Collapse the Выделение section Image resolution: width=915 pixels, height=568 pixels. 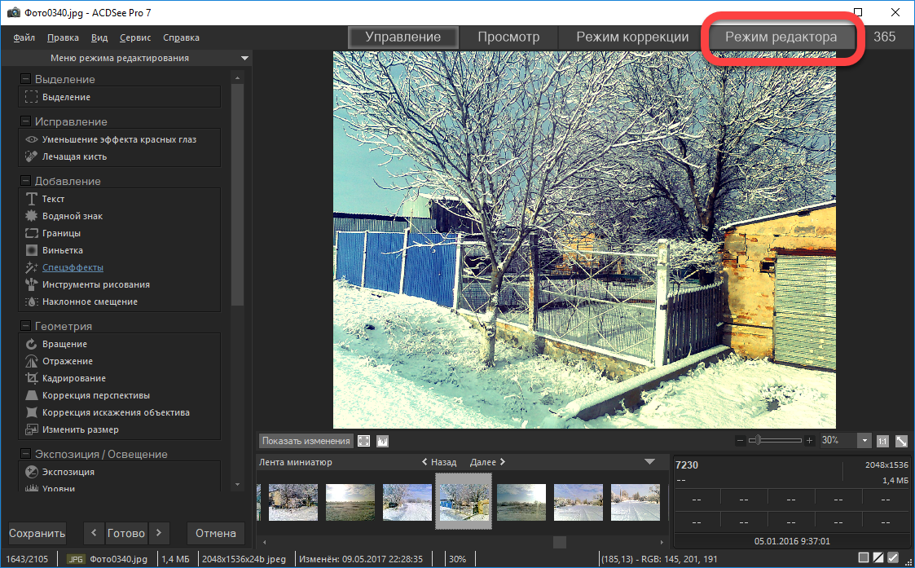[26, 79]
